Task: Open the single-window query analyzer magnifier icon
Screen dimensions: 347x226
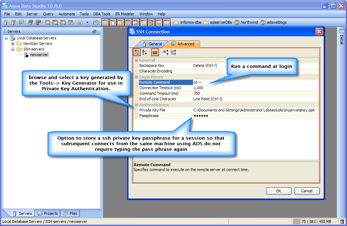Action: 47,22
